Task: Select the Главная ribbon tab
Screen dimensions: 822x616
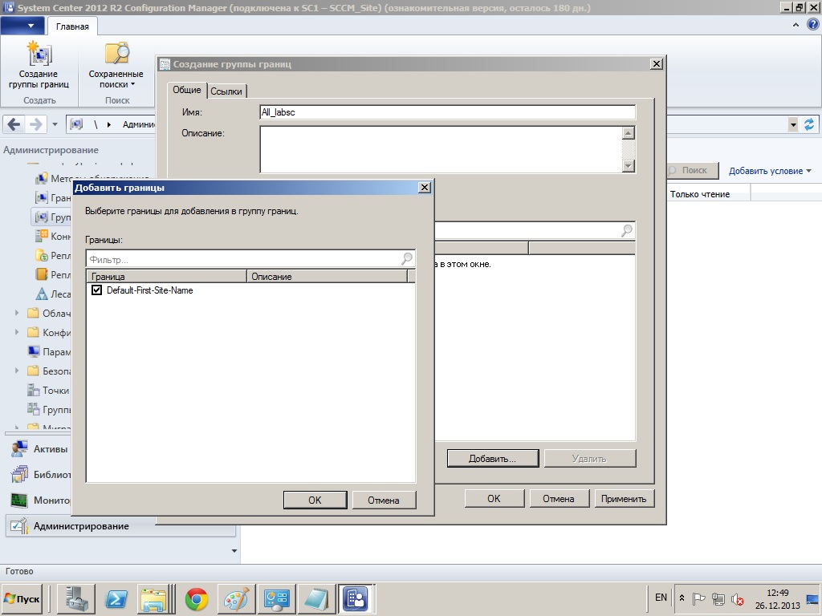Action: 72,26
